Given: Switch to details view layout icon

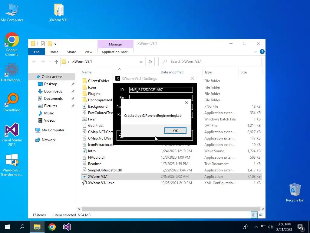Looking at the screenshot, I should pos(254,215).
